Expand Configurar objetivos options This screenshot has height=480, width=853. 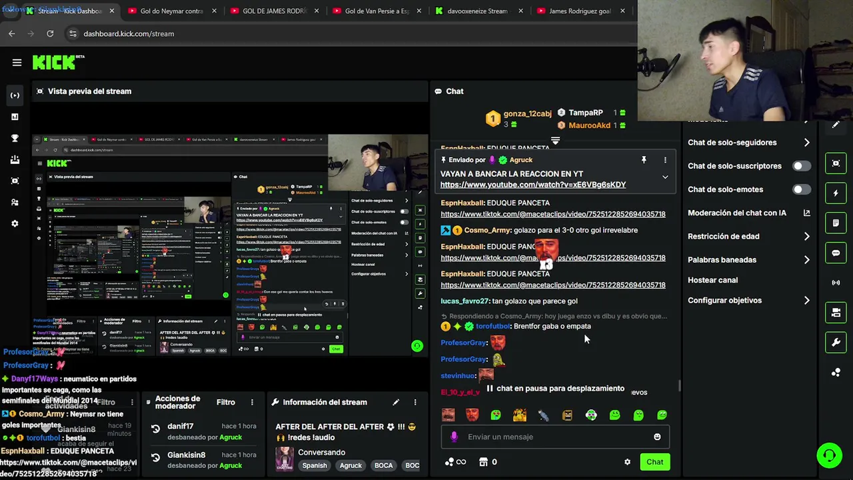pos(806,301)
